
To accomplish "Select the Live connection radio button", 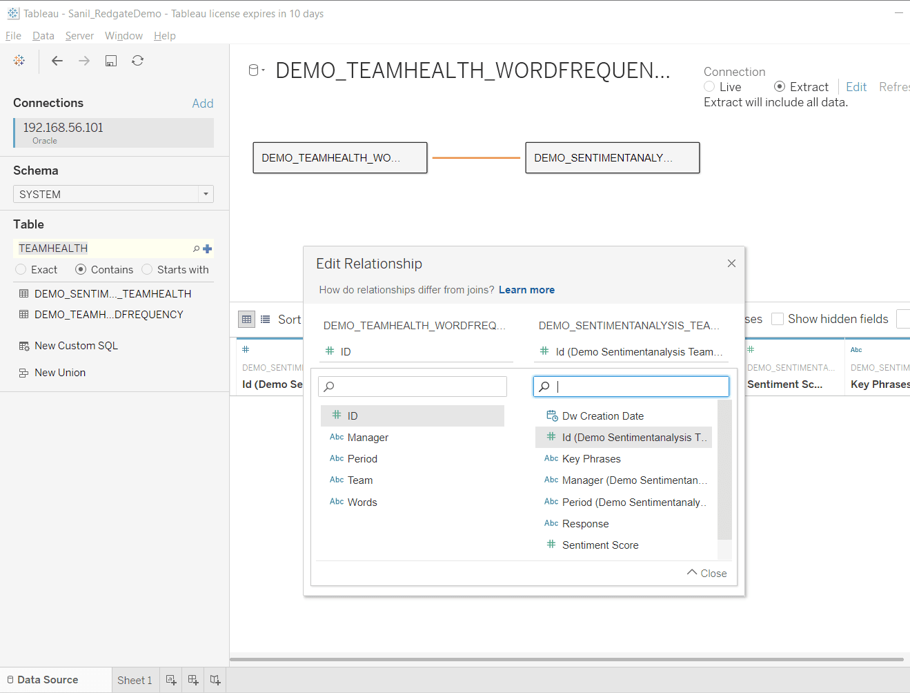I will pyautogui.click(x=709, y=87).
